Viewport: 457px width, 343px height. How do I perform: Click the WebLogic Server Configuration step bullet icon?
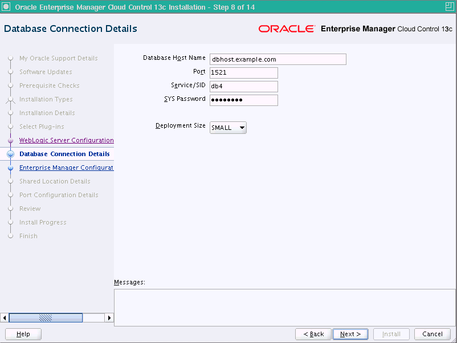(10, 141)
